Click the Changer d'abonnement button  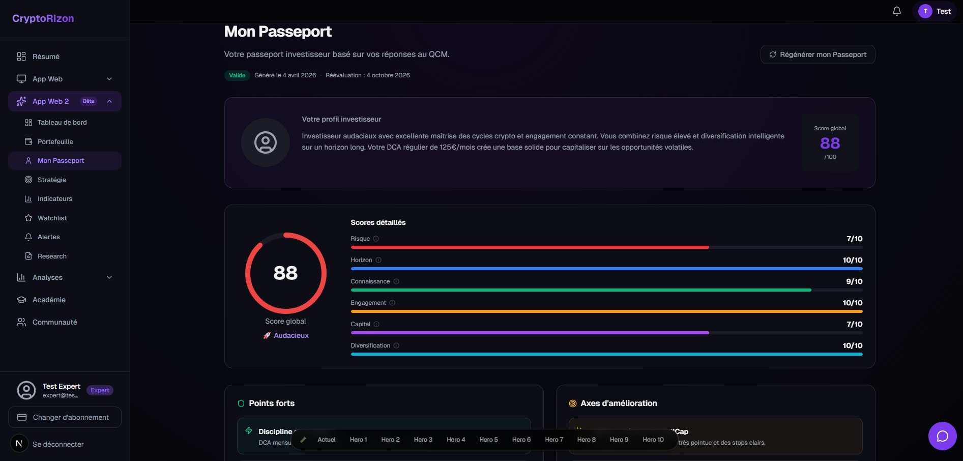tap(65, 417)
